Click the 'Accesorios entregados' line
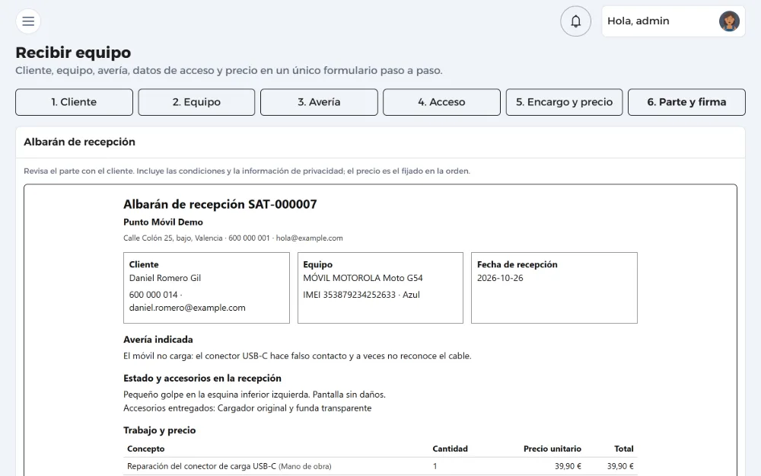Image resolution: width=761 pixels, height=476 pixels. pos(247,408)
